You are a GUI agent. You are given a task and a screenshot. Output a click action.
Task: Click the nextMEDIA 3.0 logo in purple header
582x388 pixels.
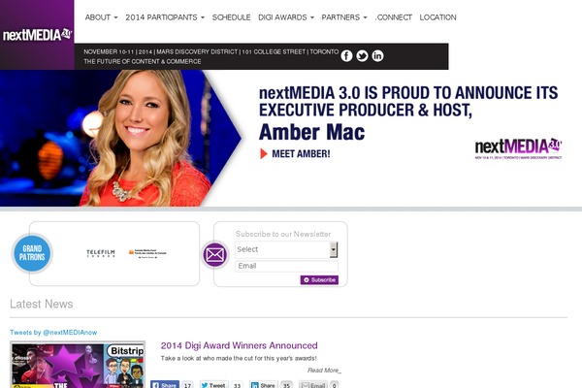click(37, 35)
